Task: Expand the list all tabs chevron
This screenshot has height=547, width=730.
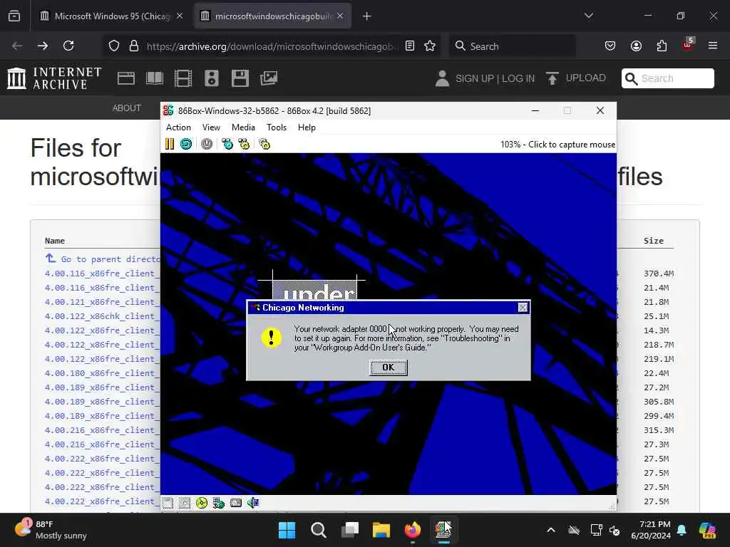Action: [589, 16]
